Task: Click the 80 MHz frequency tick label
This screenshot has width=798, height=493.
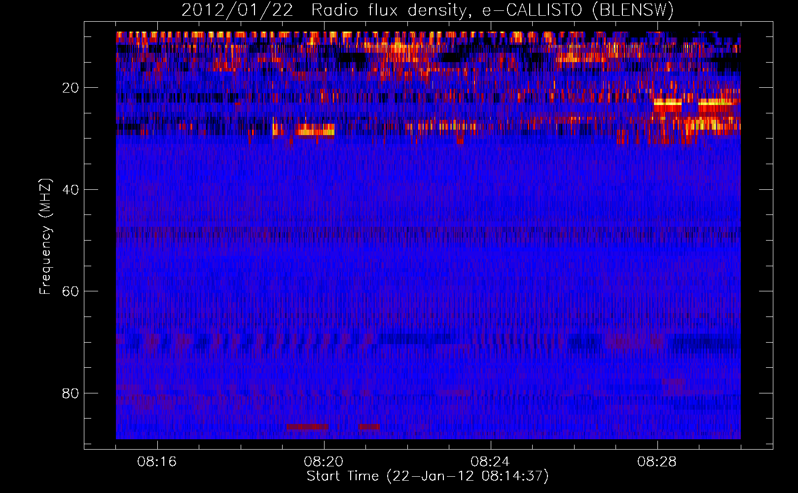Action: pyautogui.click(x=71, y=393)
